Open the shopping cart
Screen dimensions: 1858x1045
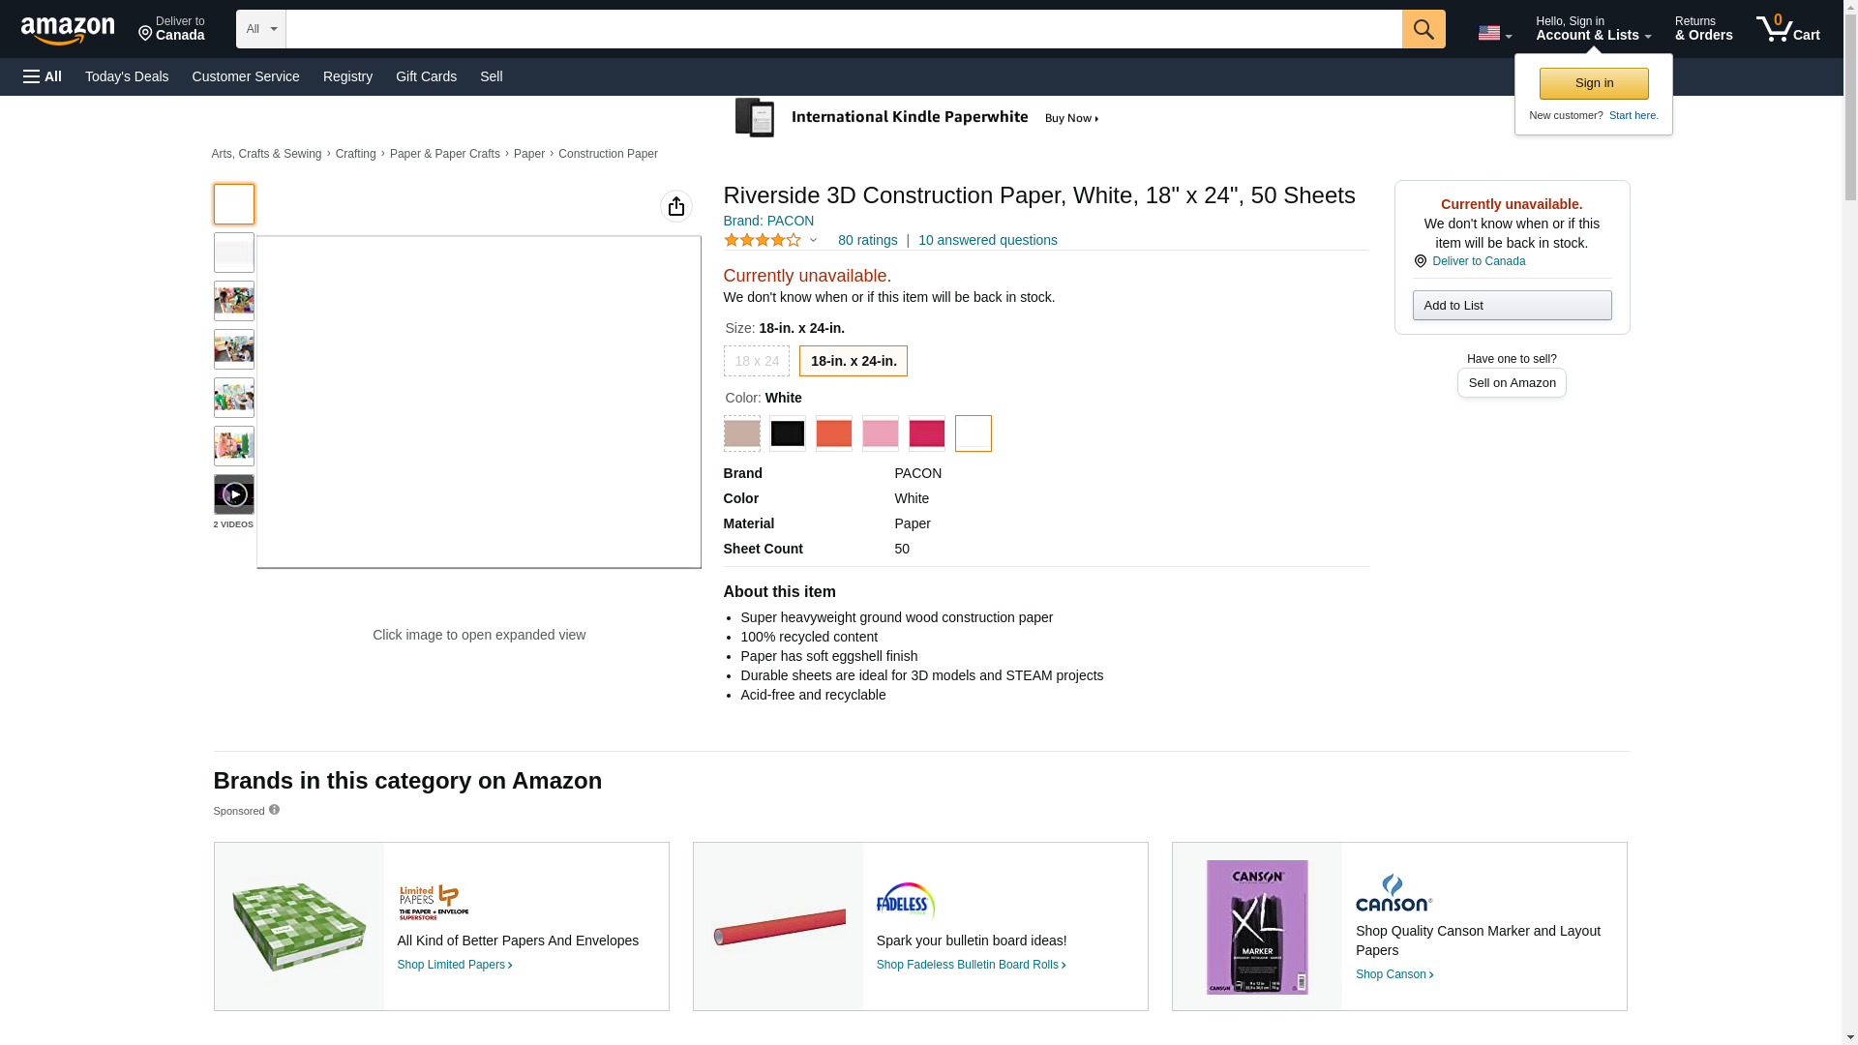[x=1787, y=29]
